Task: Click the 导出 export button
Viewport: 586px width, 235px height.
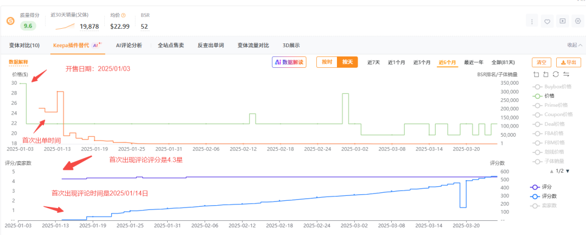Action: click(570, 62)
